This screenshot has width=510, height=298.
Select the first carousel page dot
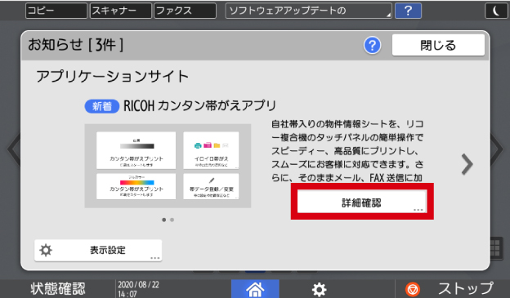(x=164, y=220)
